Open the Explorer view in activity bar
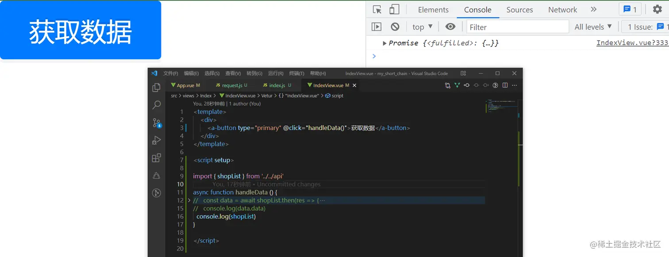 coord(156,88)
